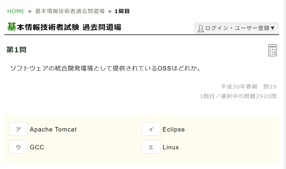Click the user silhouette icon in login button

coord(201,28)
